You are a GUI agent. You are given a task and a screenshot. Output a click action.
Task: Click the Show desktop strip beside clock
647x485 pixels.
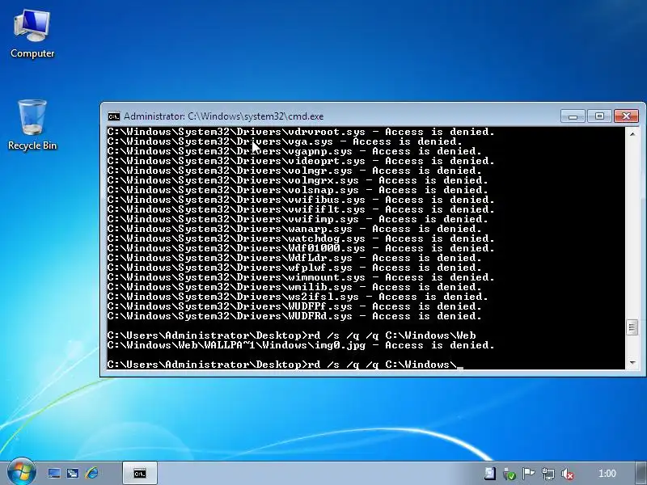(x=641, y=473)
